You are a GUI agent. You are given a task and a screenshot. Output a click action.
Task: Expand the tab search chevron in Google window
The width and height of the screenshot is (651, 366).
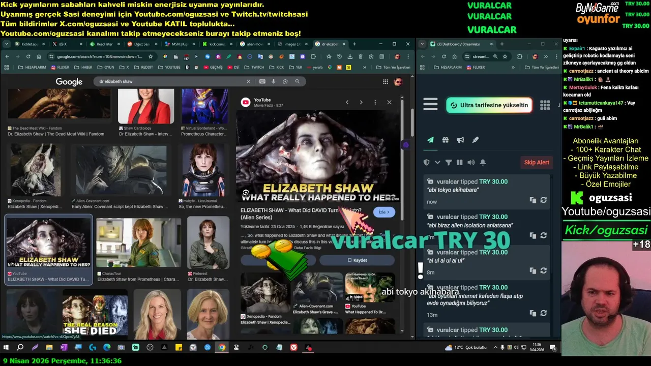pyautogui.click(x=7, y=44)
